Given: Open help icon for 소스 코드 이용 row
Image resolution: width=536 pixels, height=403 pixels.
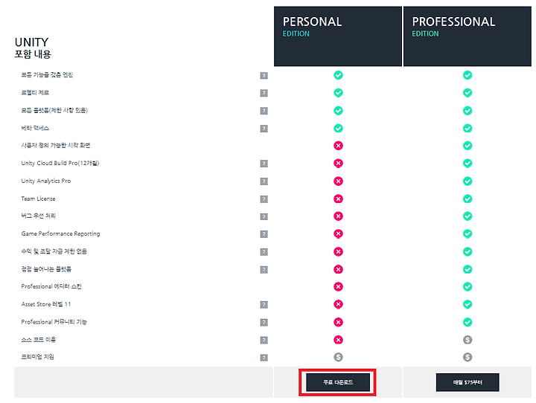Looking at the screenshot, I should 264,340.
